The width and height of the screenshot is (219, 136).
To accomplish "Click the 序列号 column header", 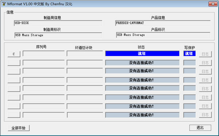I will 41,47.
